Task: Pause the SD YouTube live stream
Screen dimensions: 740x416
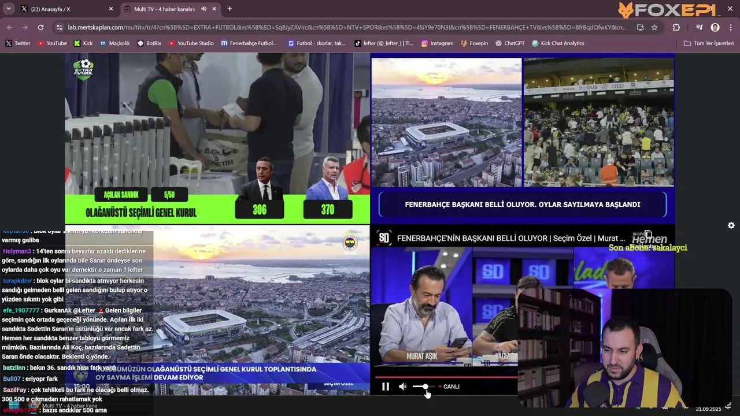Action: [386, 387]
